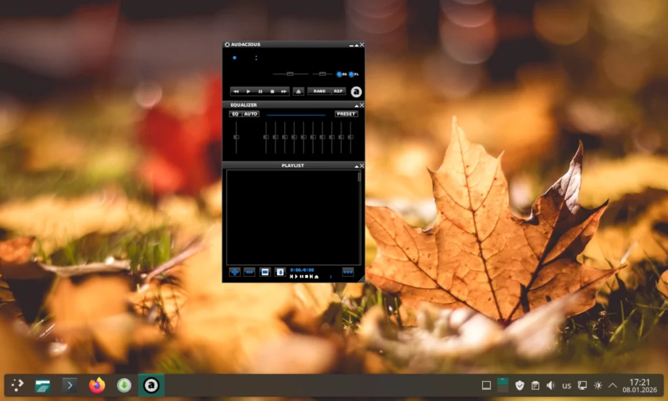This screenshot has height=401, width=668.
Task: Click the playlist time display 0:00/0:00
Action: click(302, 270)
